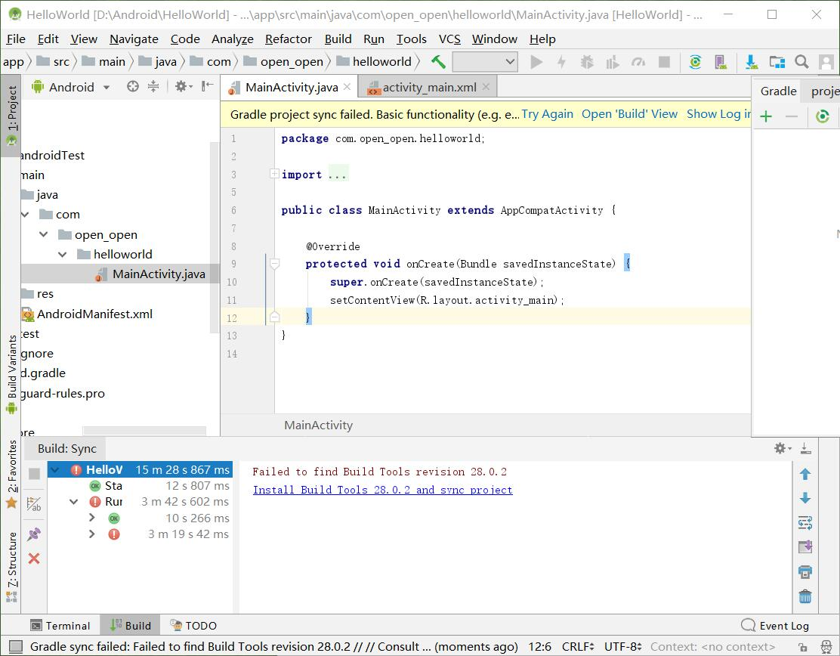
Task: Click the minus icon in Gradle panel
Action: pos(792,116)
